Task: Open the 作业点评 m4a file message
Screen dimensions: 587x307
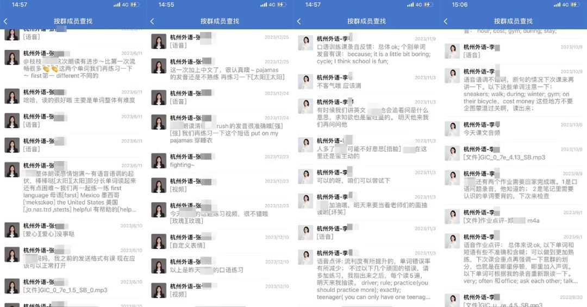Action: (x=514, y=216)
